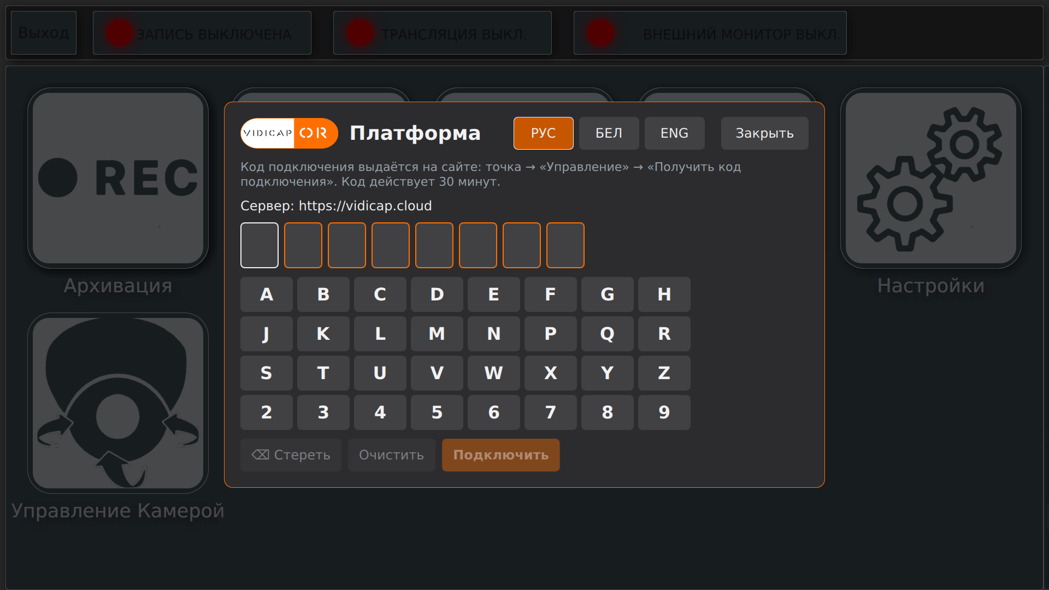Tap the letter C key
The height and width of the screenshot is (590, 1049).
pos(380,294)
